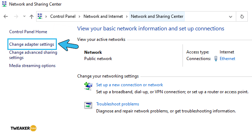The width and height of the screenshot is (252, 140).
Task: Click the address bar network icon
Action: tap(40, 16)
